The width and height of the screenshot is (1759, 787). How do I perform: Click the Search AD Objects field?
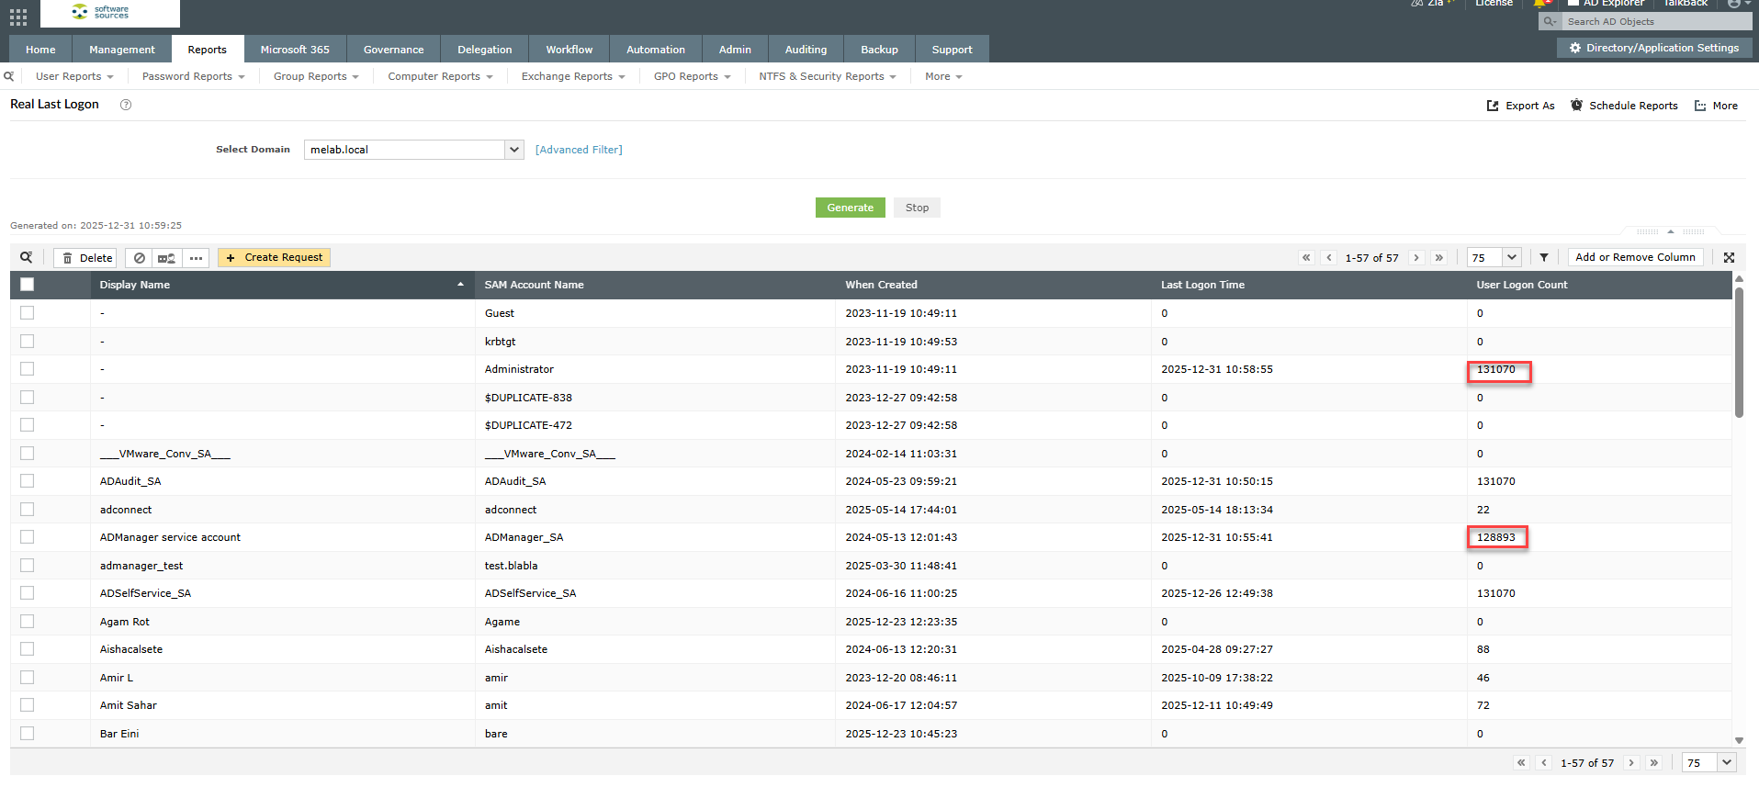click(x=1653, y=21)
